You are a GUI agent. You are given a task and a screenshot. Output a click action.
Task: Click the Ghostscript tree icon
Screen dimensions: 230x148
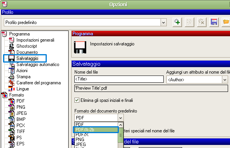(11, 46)
